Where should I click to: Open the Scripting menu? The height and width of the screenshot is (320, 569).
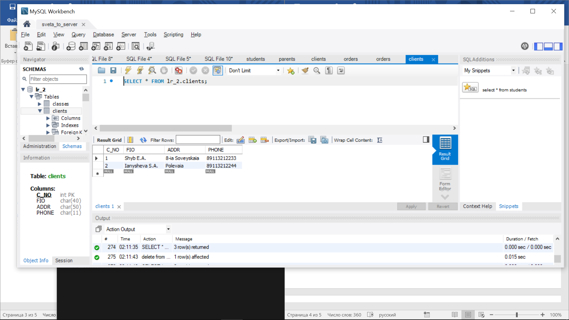tap(173, 35)
